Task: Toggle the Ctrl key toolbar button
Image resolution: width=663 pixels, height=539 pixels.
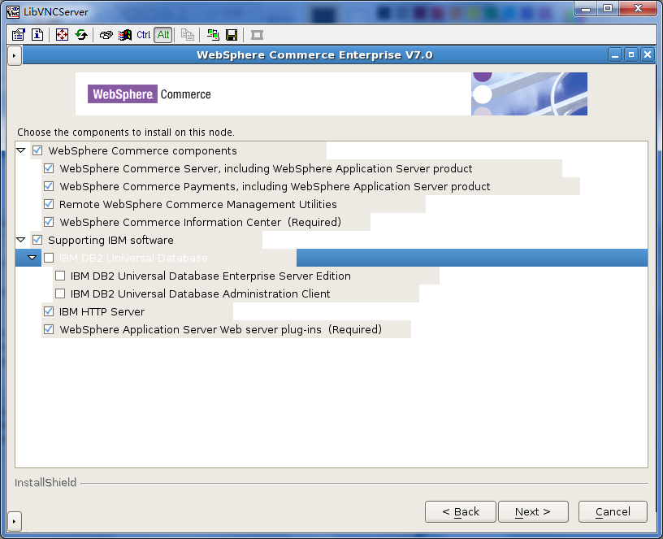Action: tap(143, 35)
